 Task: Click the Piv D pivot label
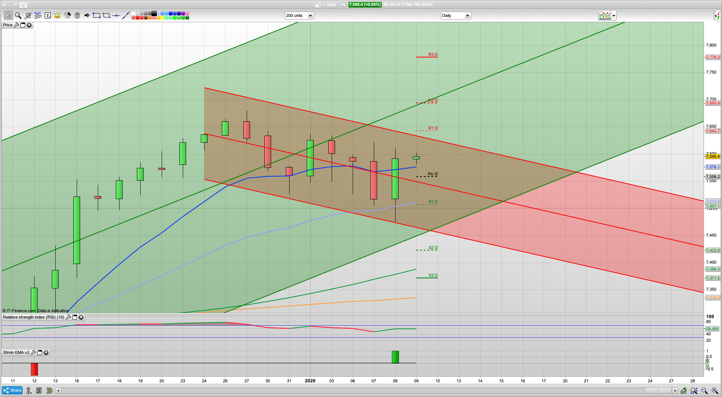click(433, 174)
